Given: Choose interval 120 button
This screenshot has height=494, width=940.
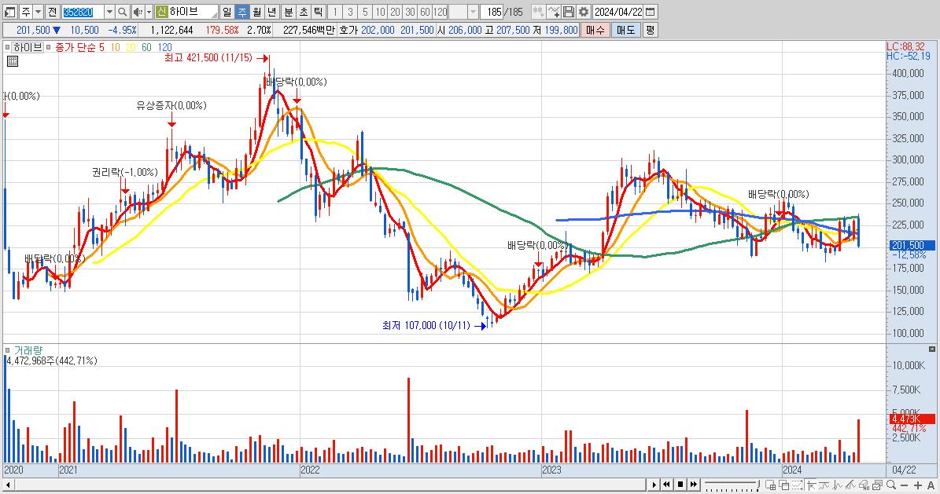Looking at the screenshot, I should pos(440,11).
